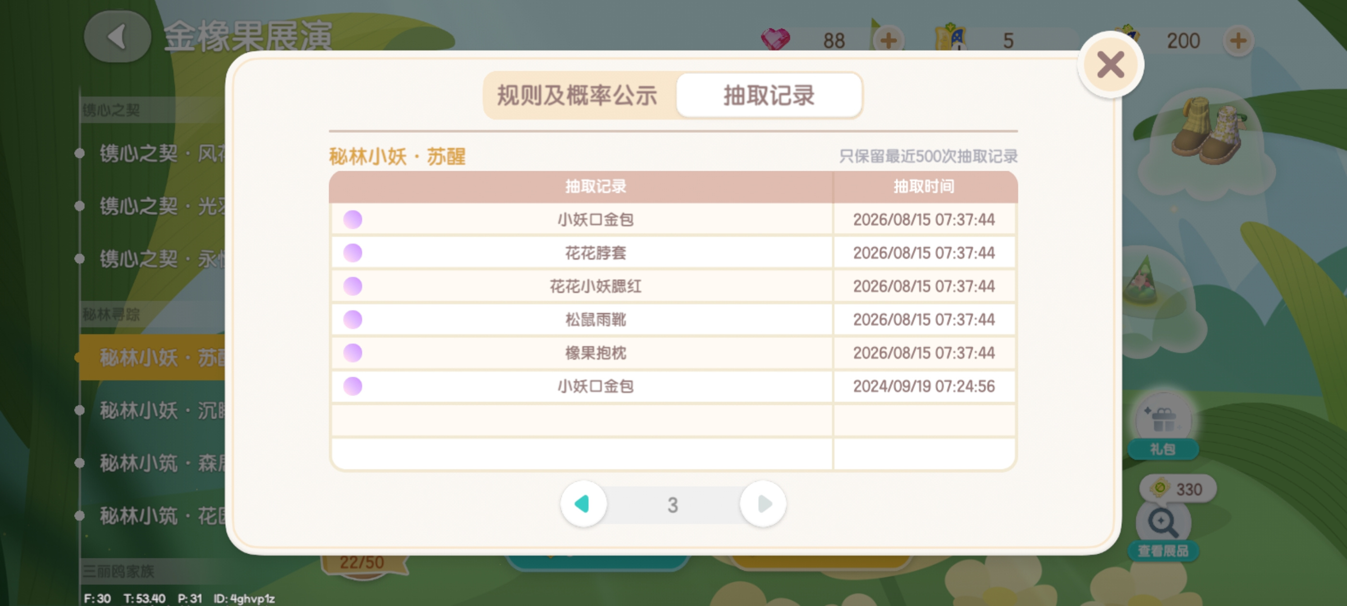Click the page number 3 indicator
1347x606 pixels.
click(x=673, y=505)
